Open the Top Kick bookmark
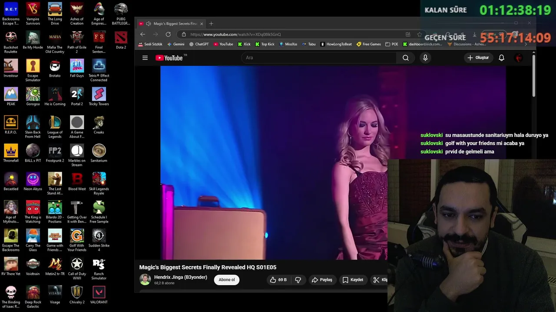The width and height of the screenshot is (556, 312). (x=265, y=44)
